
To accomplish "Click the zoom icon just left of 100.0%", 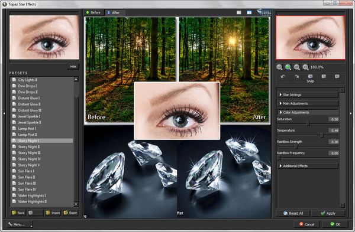I will tap(305, 67).
